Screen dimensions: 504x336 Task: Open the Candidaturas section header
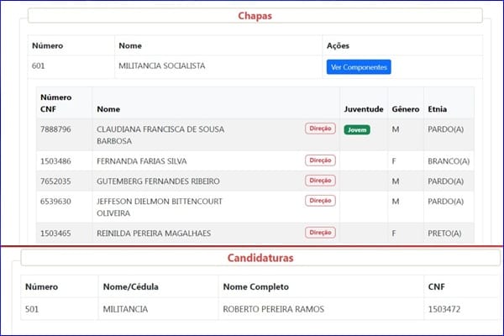click(260, 258)
